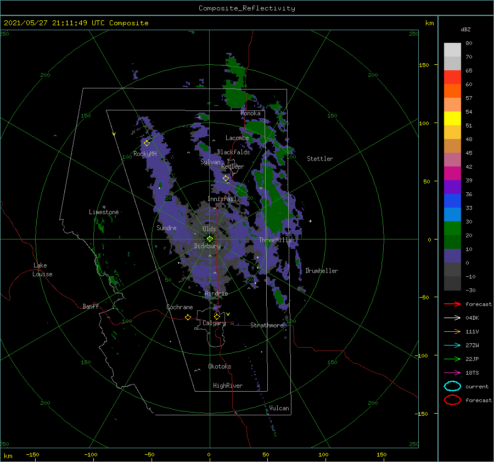Select the yellow diamond marker above RockyMH
Viewport: 494px width, 462px height.
click(x=147, y=143)
